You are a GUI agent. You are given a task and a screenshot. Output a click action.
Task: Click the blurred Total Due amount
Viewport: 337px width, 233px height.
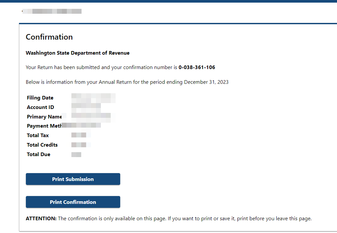click(x=76, y=154)
